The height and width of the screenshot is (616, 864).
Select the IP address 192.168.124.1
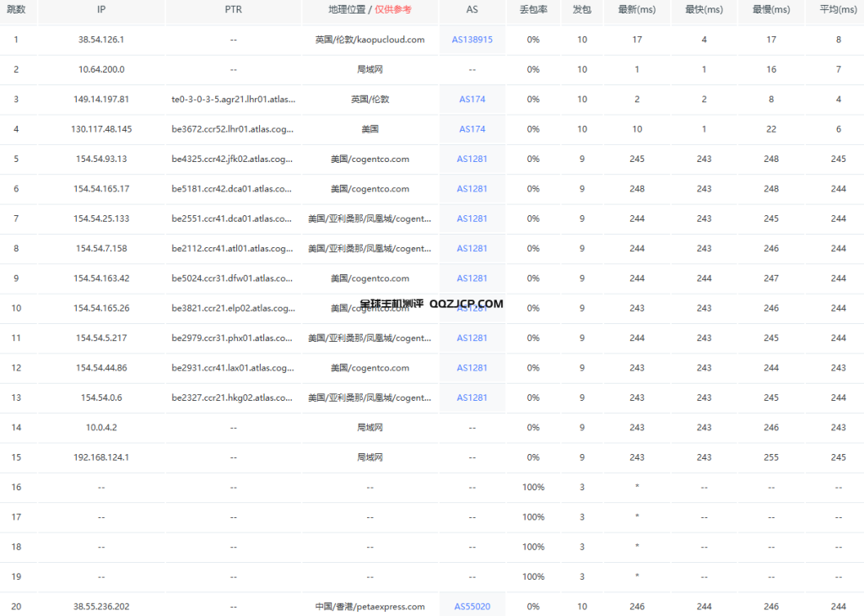point(101,457)
